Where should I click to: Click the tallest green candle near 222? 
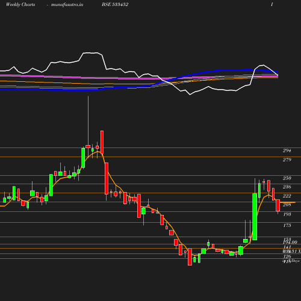(255, 217)
